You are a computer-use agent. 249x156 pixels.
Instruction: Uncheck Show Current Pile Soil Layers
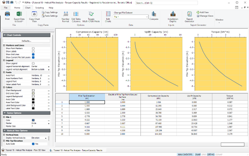(33, 57)
